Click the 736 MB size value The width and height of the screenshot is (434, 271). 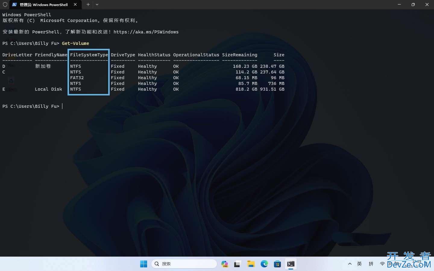coord(276,83)
